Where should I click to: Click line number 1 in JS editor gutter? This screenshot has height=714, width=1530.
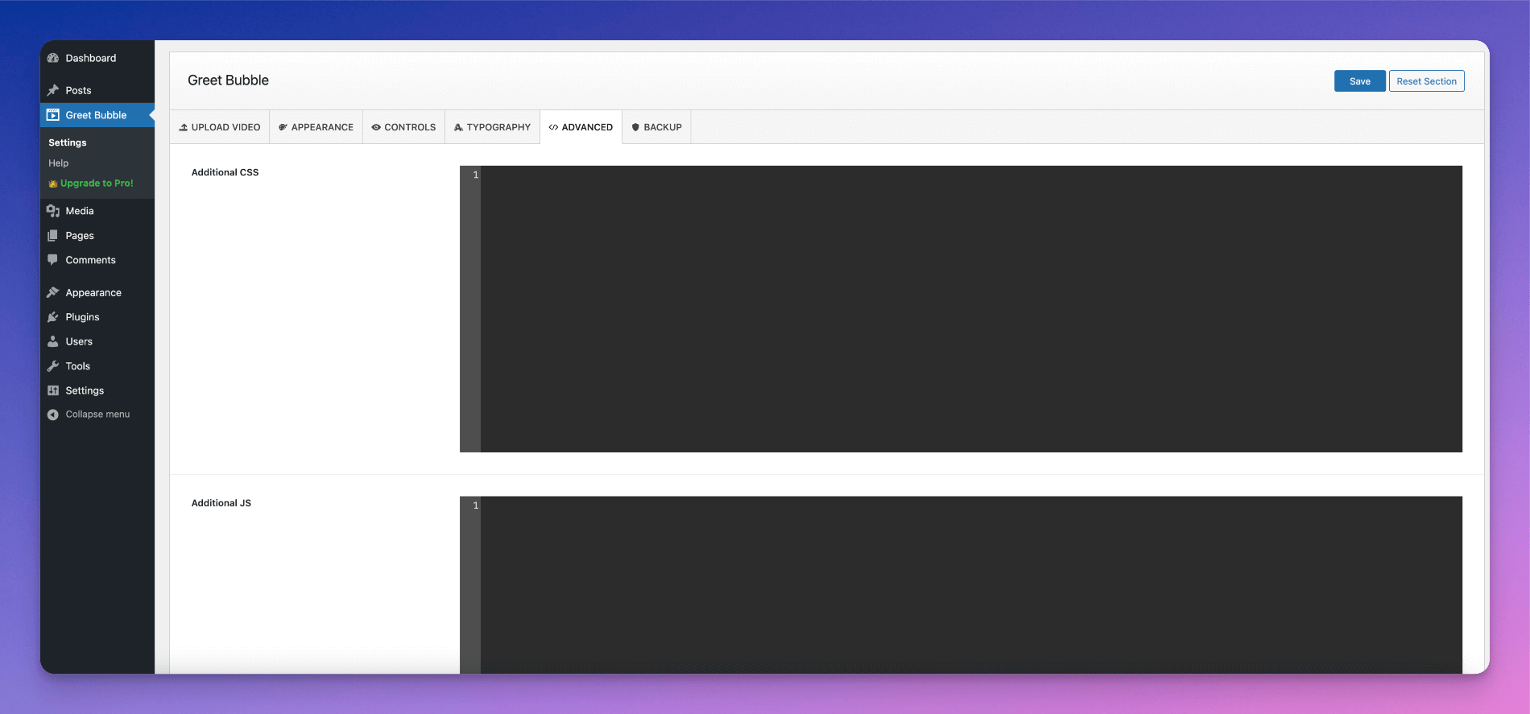point(475,506)
